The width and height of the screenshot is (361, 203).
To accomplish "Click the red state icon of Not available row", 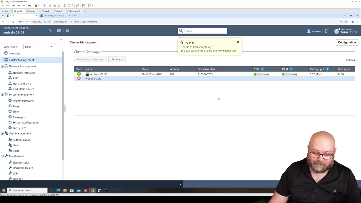I will (79, 78).
